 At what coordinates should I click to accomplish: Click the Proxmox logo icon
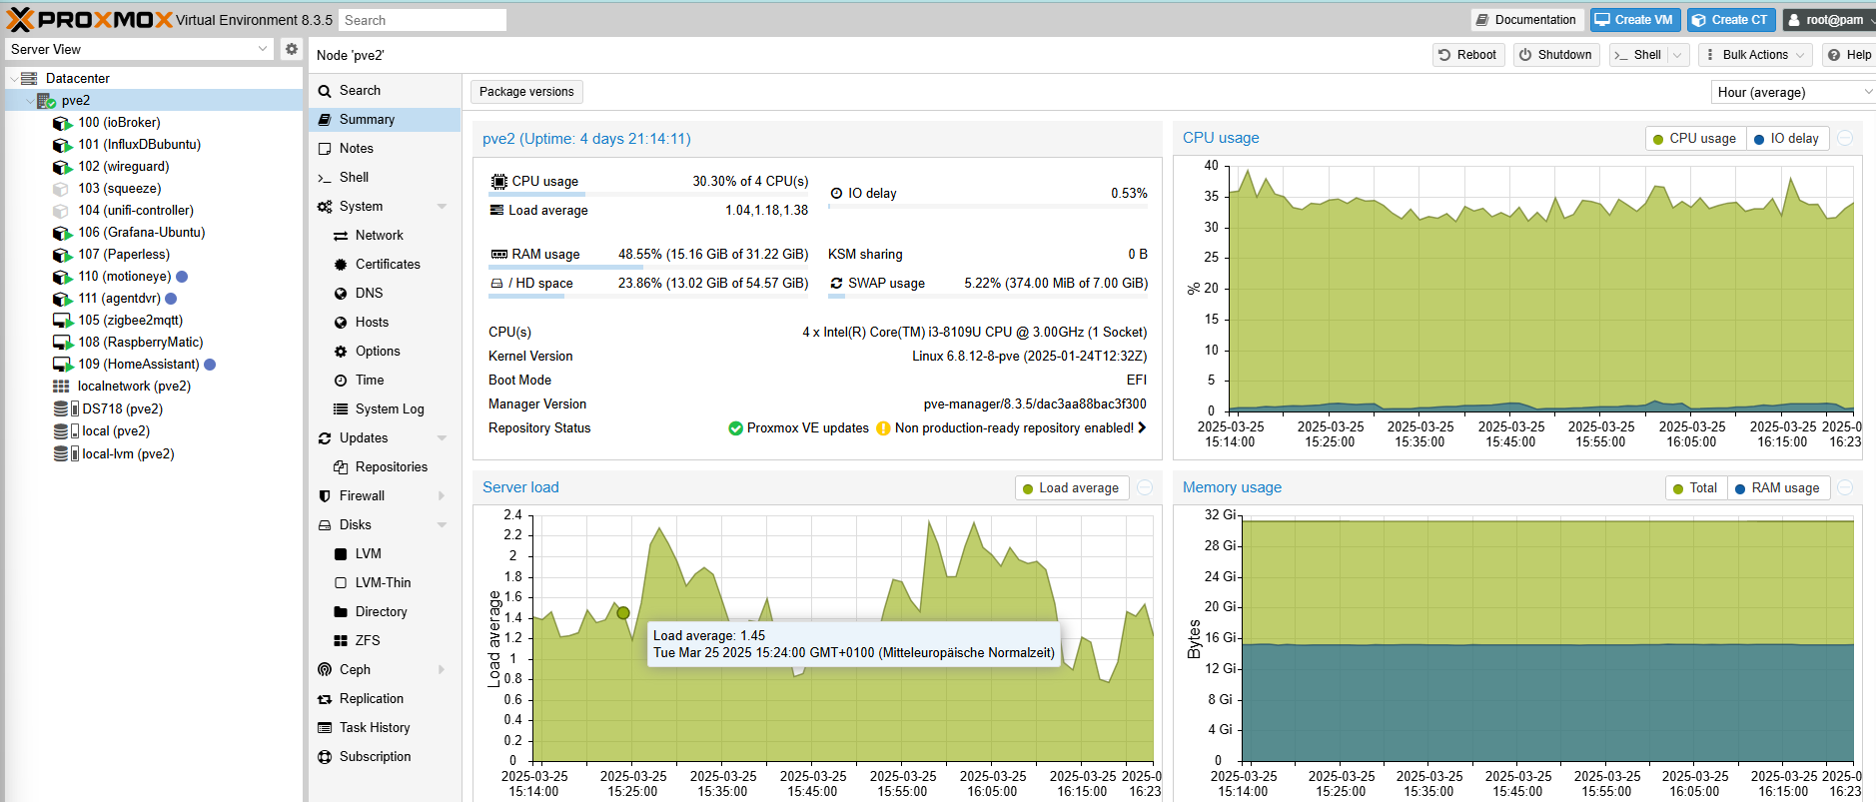click(20, 19)
